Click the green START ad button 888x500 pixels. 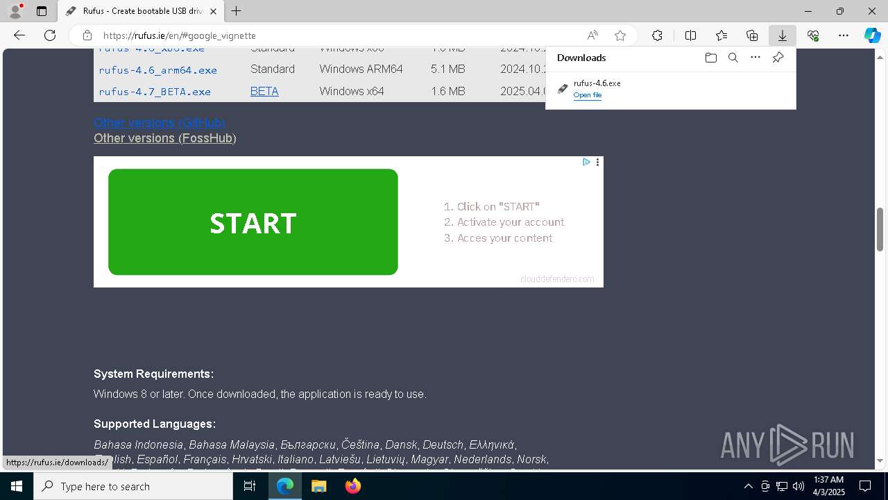click(x=253, y=222)
